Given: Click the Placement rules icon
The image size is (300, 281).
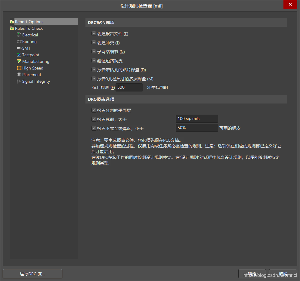Looking at the screenshot, I should pos(19,75).
